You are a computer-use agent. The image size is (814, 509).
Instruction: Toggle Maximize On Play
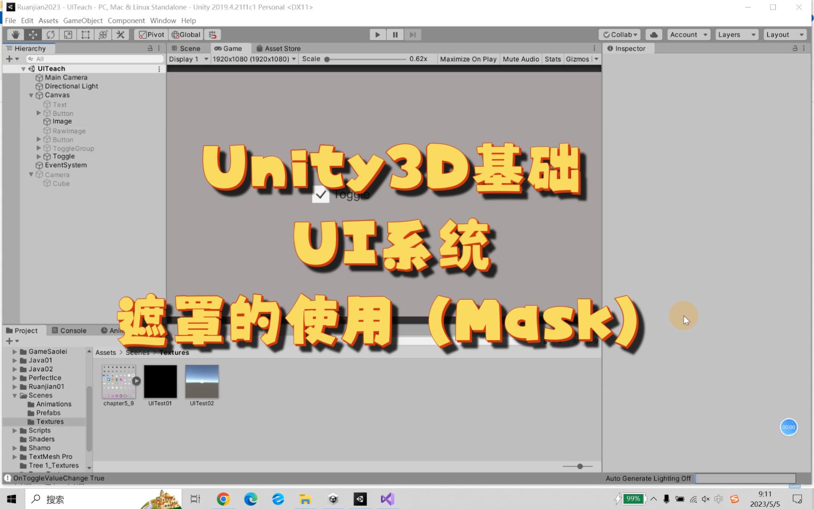coord(468,59)
